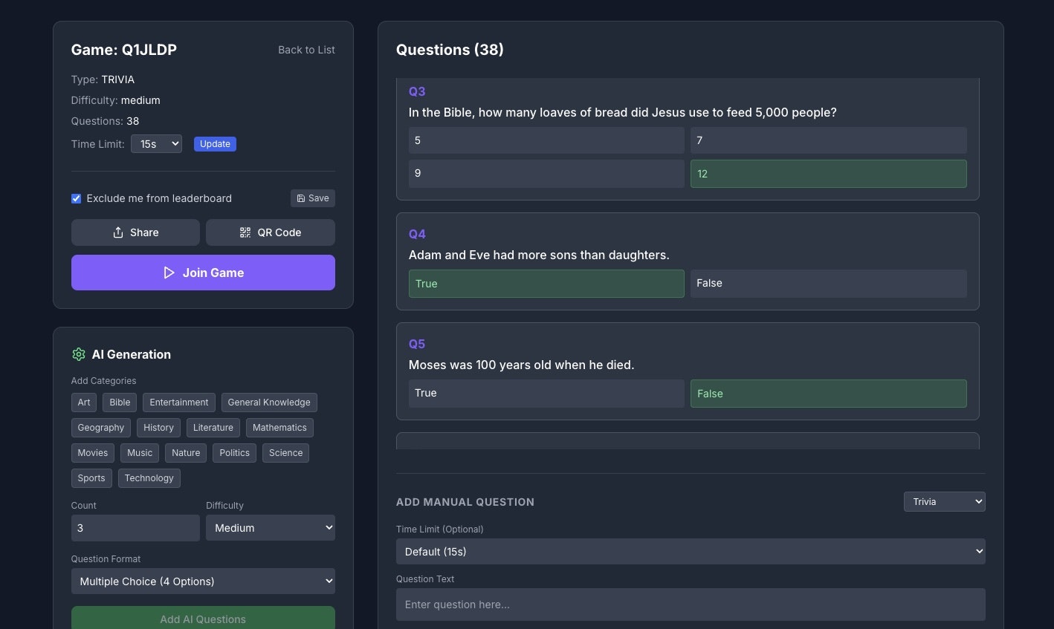The image size is (1054, 629).
Task: Click the floppy disk icon beside Save
Action: coord(303,198)
